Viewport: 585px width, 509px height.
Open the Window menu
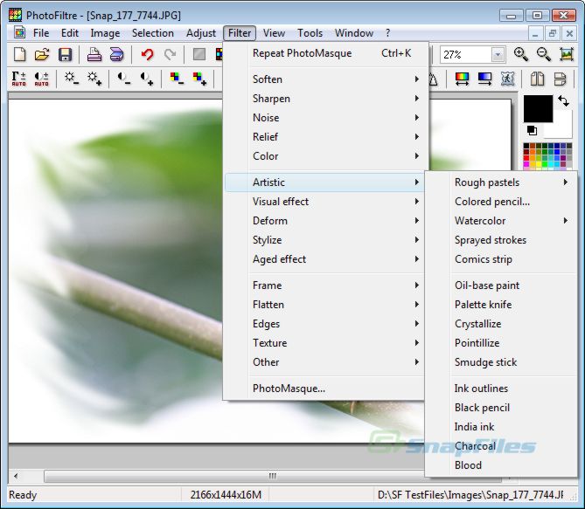click(353, 33)
